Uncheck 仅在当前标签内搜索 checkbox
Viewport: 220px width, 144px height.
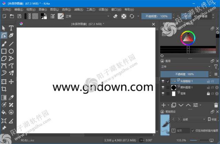(192, 131)
